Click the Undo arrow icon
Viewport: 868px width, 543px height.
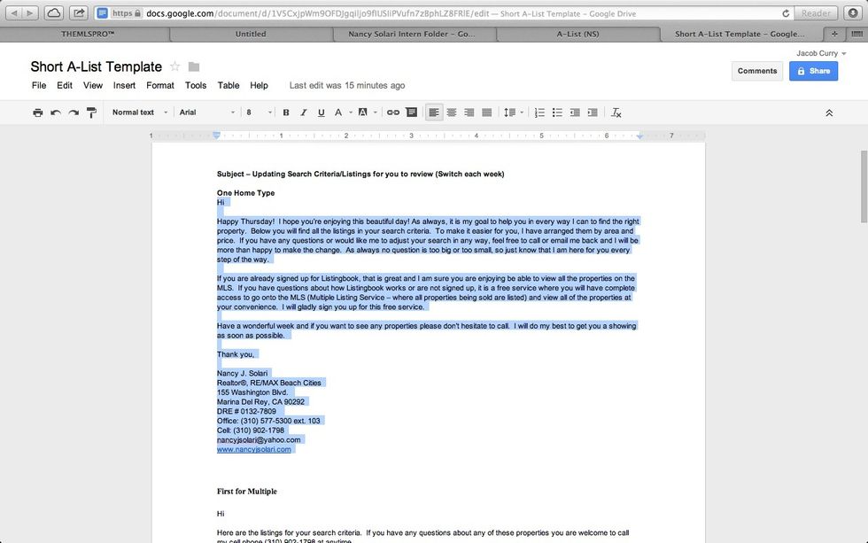pyautogui.click(x=56, y=112)
